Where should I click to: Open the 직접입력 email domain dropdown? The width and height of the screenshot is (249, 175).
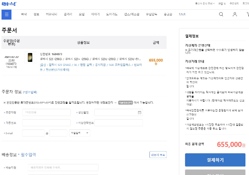pyautogui.click(x=80, y=133)
